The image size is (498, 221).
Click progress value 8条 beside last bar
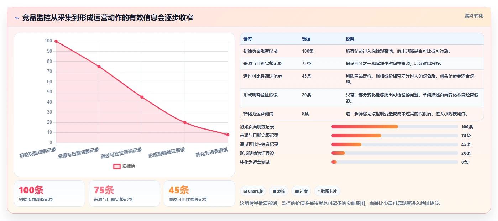[x=465, y=162]
